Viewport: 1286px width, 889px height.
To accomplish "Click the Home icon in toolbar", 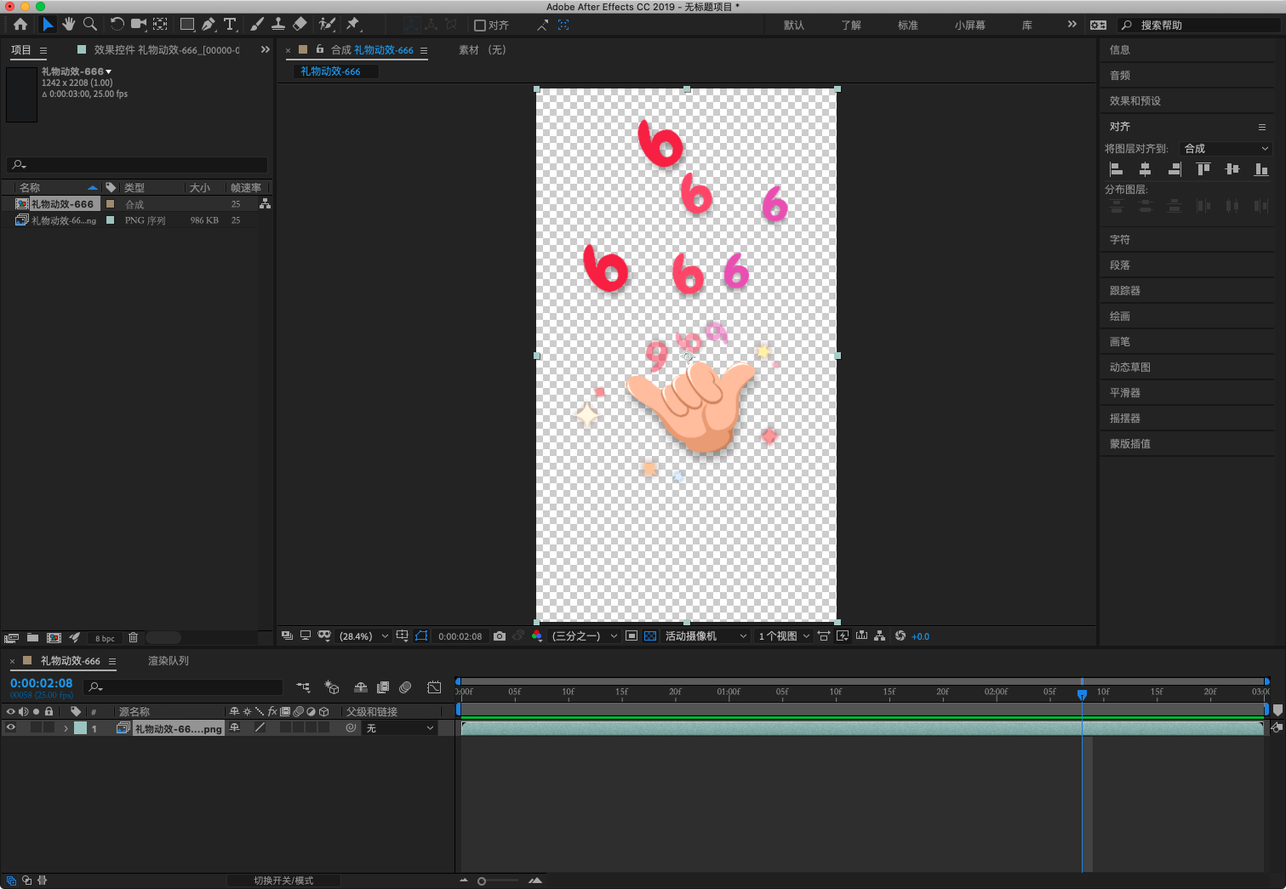I will pos(20,25).
